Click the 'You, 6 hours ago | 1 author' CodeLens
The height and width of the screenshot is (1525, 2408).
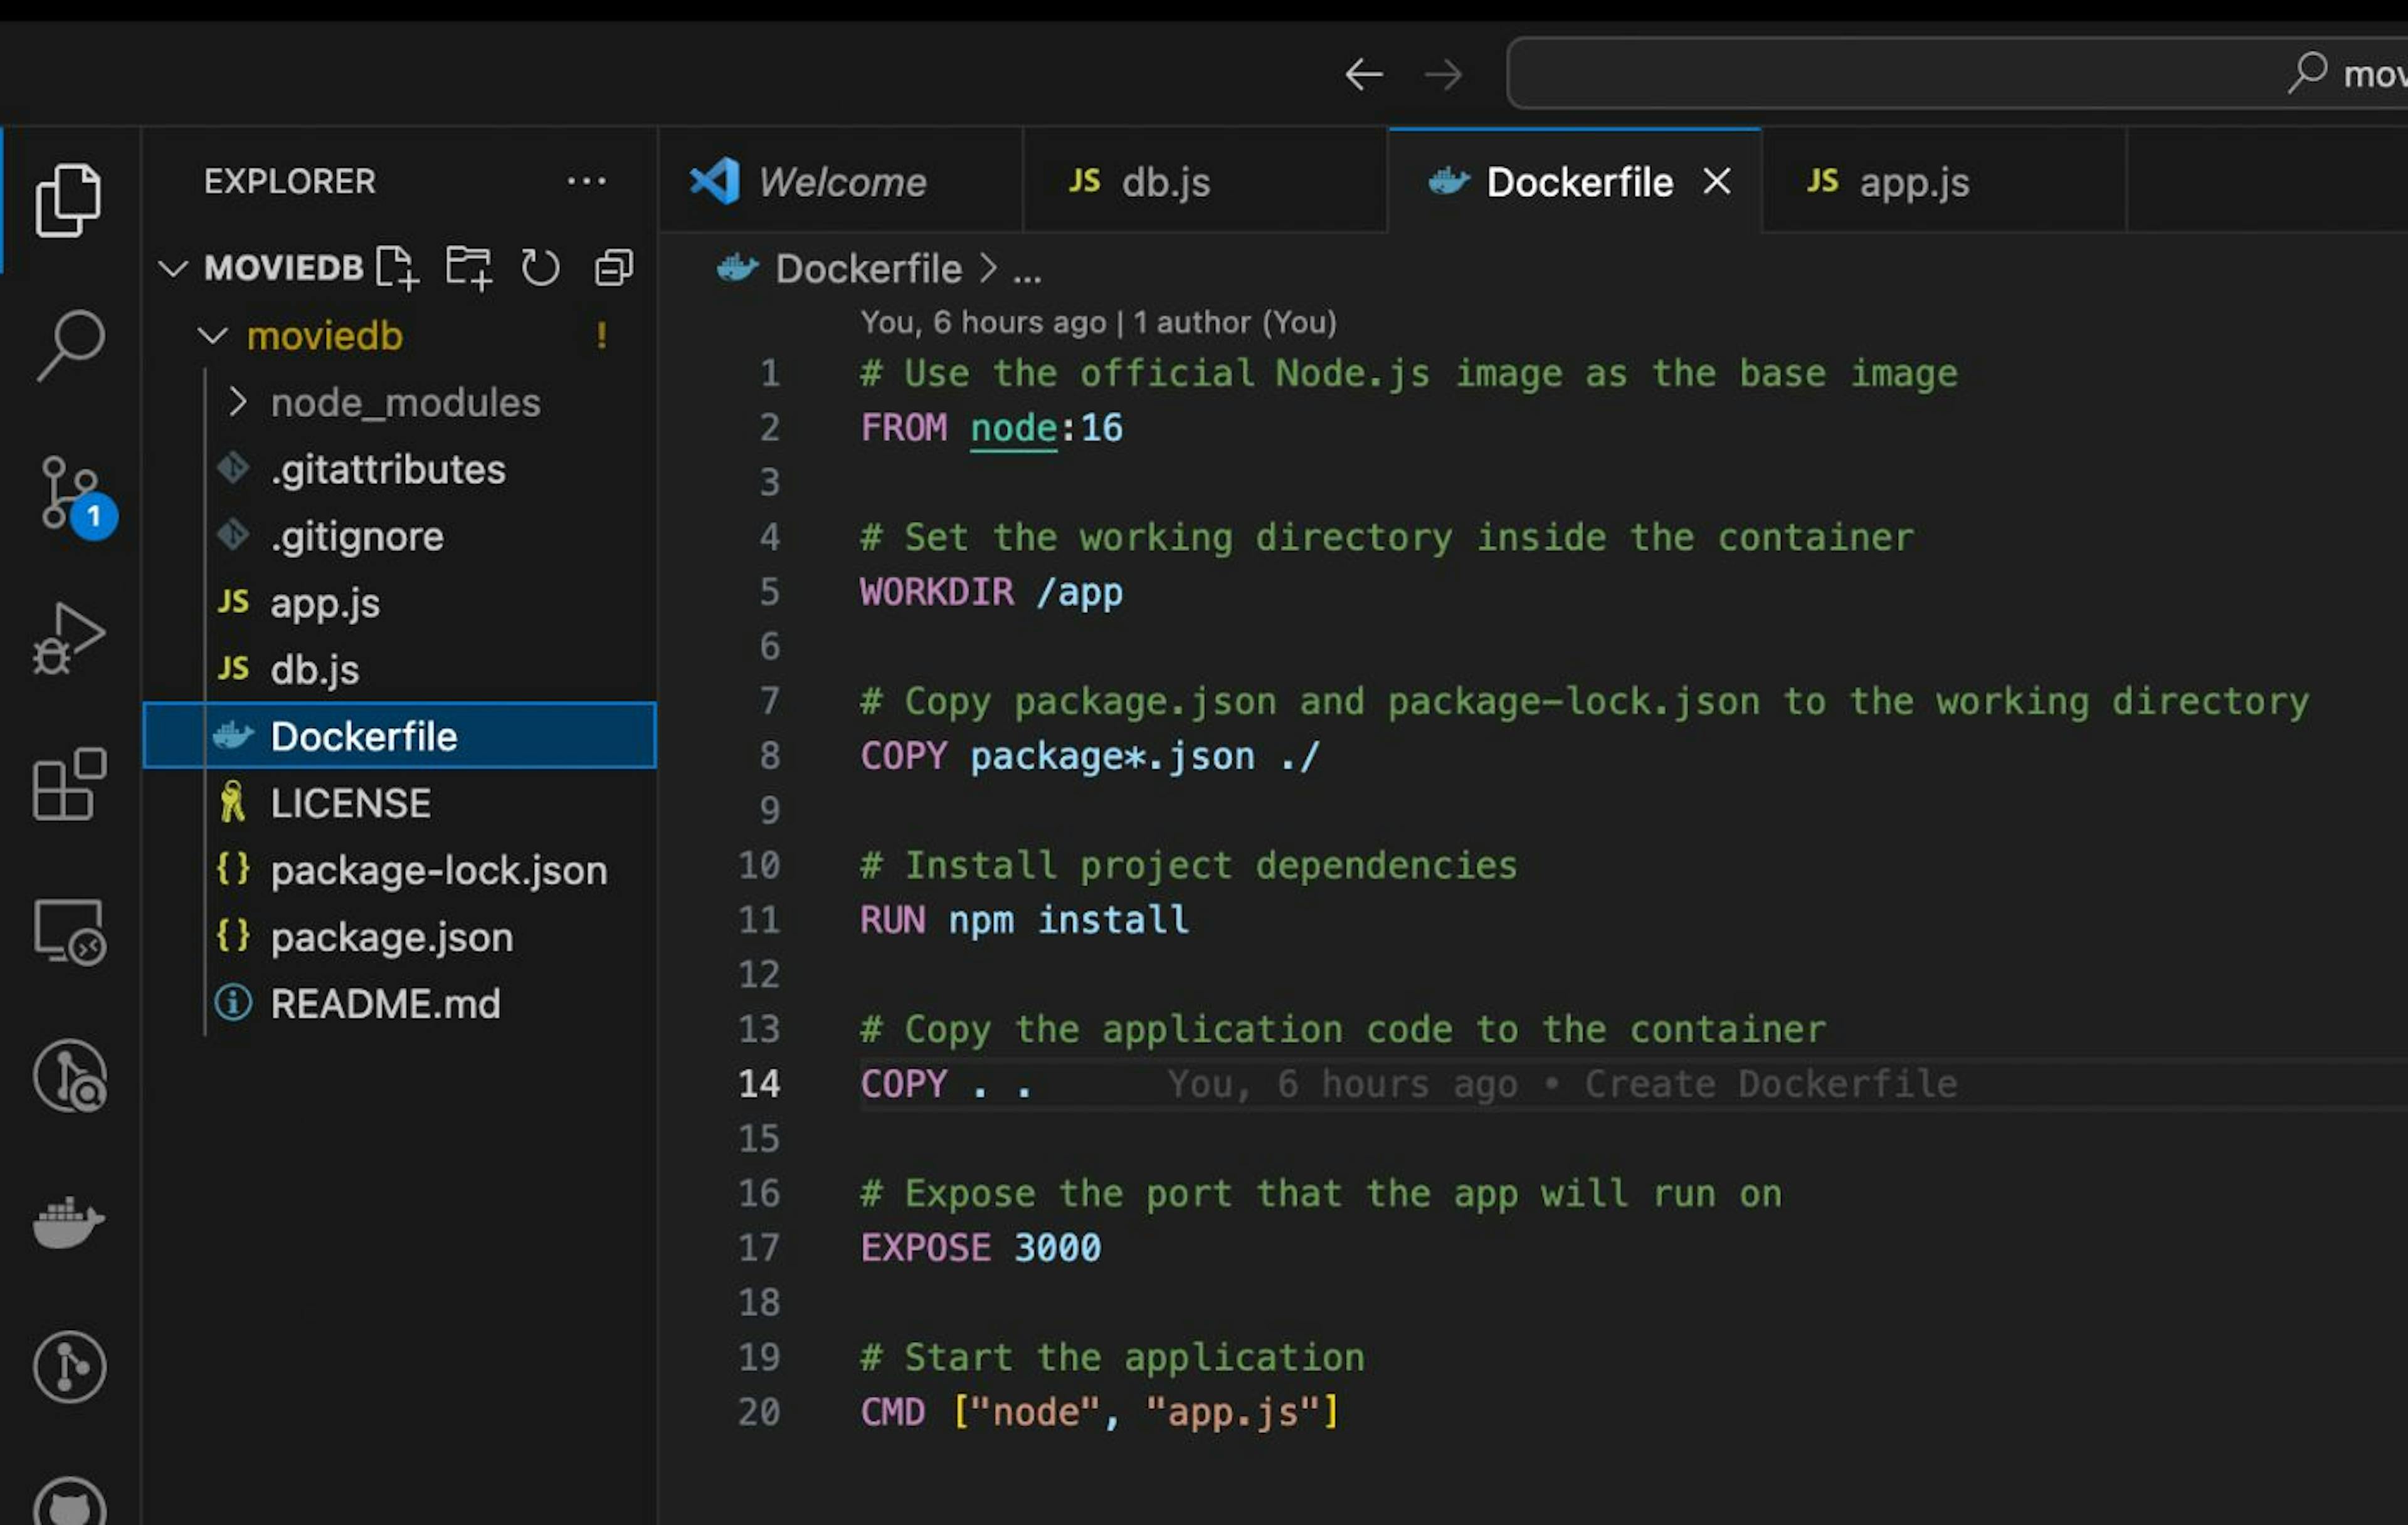click(1098, 322)
